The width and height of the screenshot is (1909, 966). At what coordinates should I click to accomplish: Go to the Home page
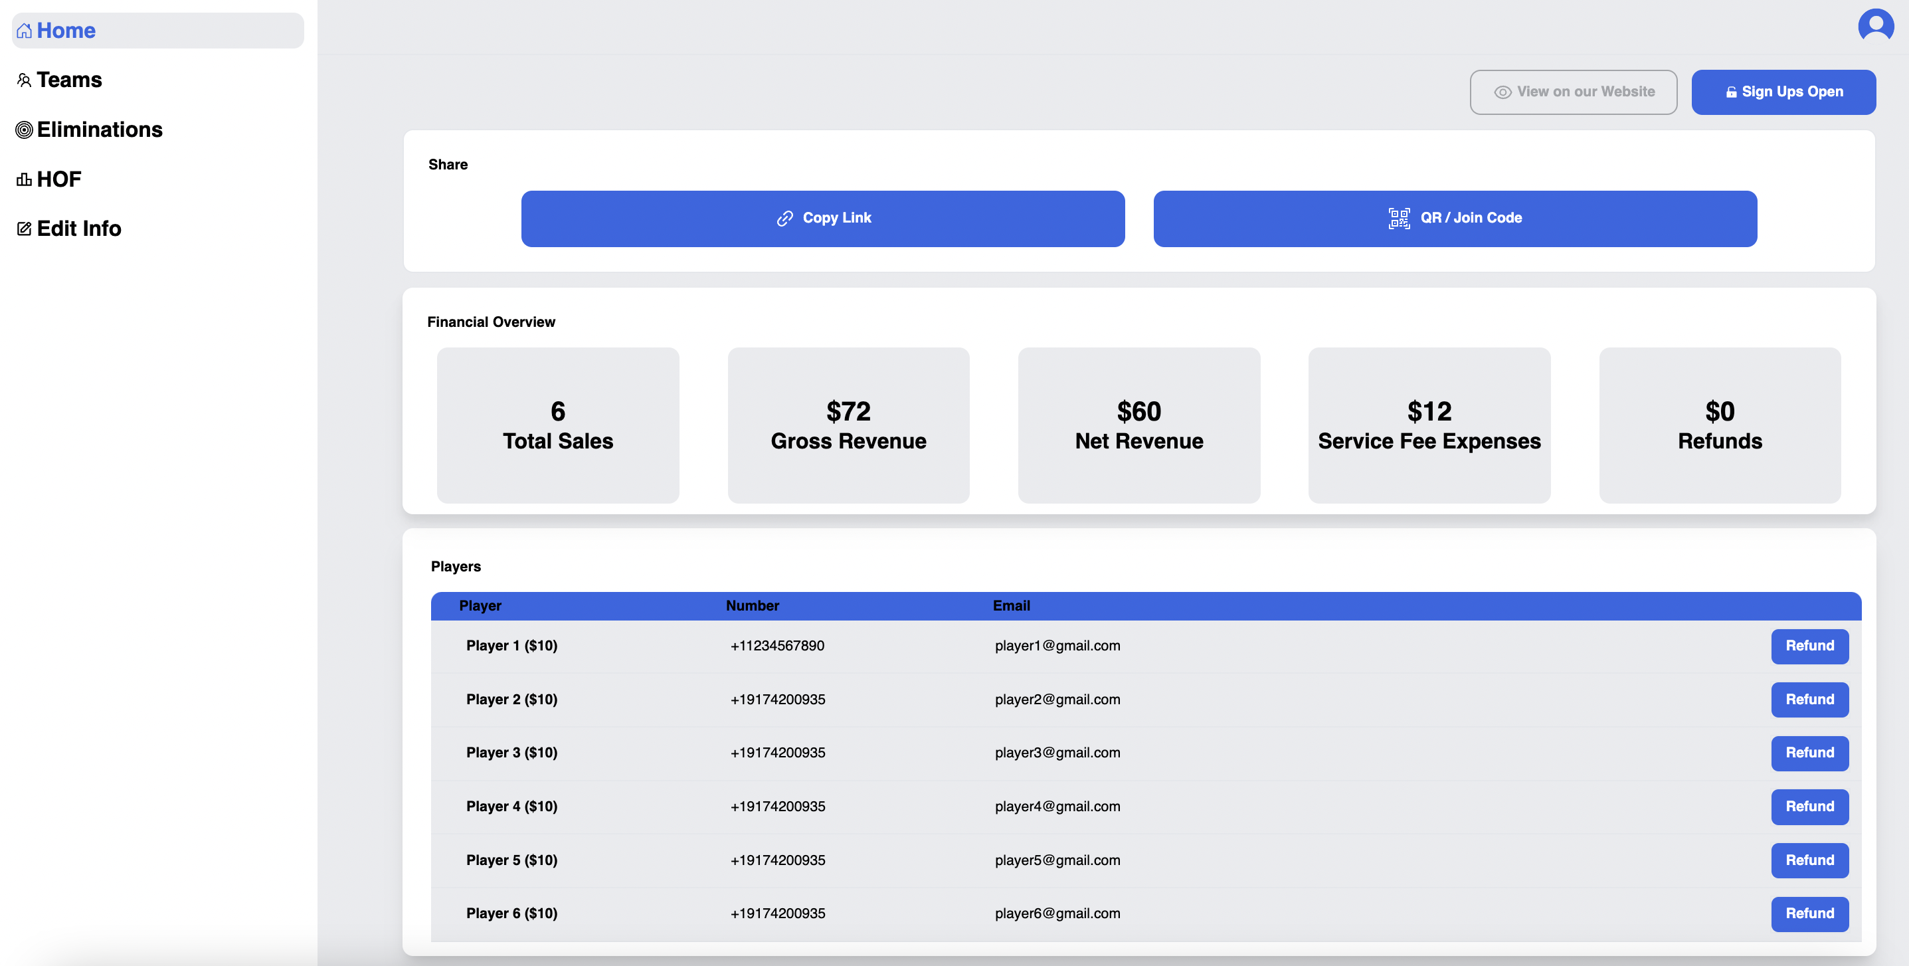(158, 31)
